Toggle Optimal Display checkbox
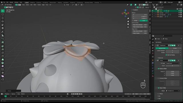The image size is (183, 103). pyautogui.click(x=166, y=55)
